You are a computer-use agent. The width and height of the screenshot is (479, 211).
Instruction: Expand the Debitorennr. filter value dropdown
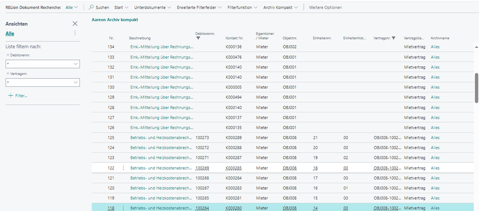click(x=76, y=64)
